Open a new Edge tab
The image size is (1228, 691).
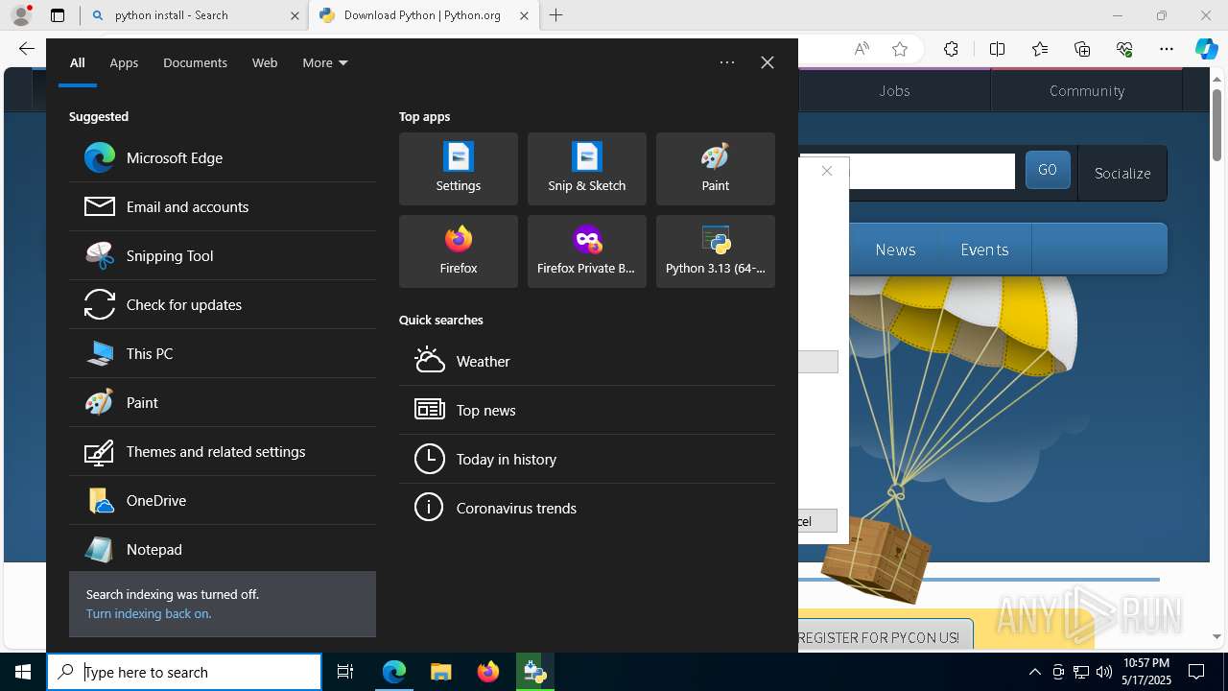556,15
